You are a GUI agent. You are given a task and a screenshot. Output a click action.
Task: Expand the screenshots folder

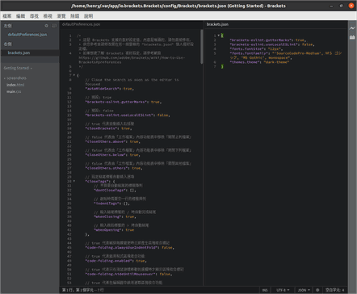tap(15, 78)
